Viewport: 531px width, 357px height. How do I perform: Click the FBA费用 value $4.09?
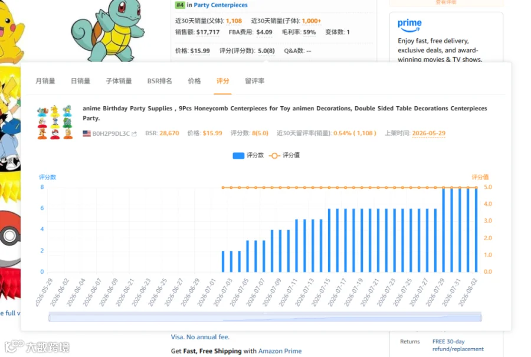[264, 32]
